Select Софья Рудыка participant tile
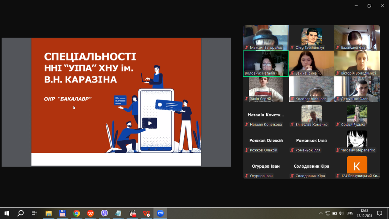Viewport: 389px width, 219px height. (357, 115)
